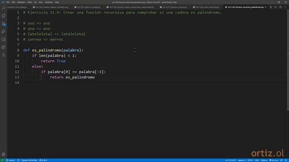Change file encoding UTF-8
The height and width of the screenshot is (162, 289).
click(250, 160)
